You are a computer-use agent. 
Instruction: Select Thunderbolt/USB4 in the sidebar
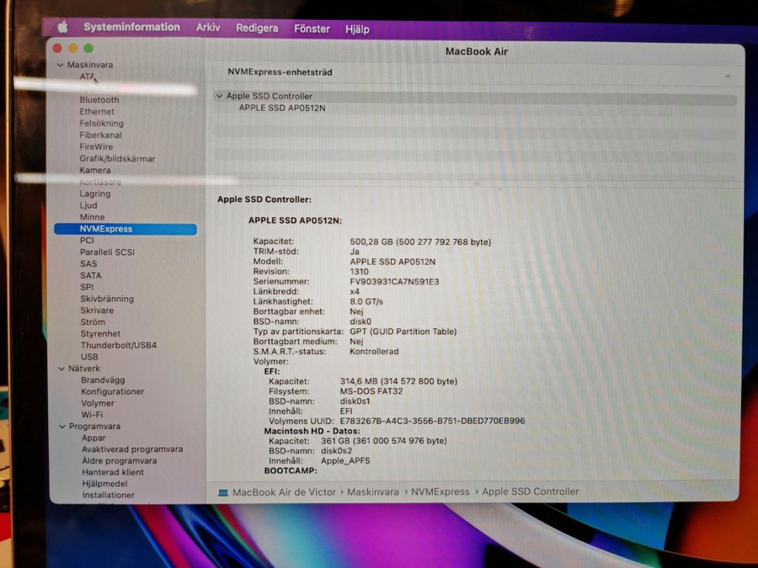tap(119, 345)
